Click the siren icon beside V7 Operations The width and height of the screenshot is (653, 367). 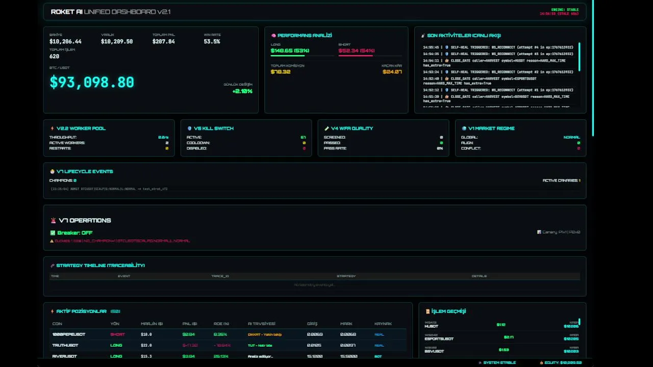click(x=53, y=221)
